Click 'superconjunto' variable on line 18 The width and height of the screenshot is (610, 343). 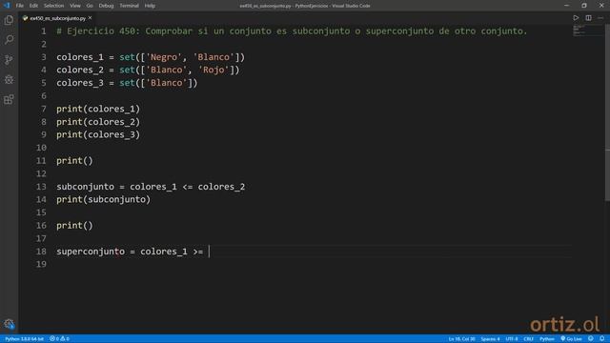(x=91, y=252)
